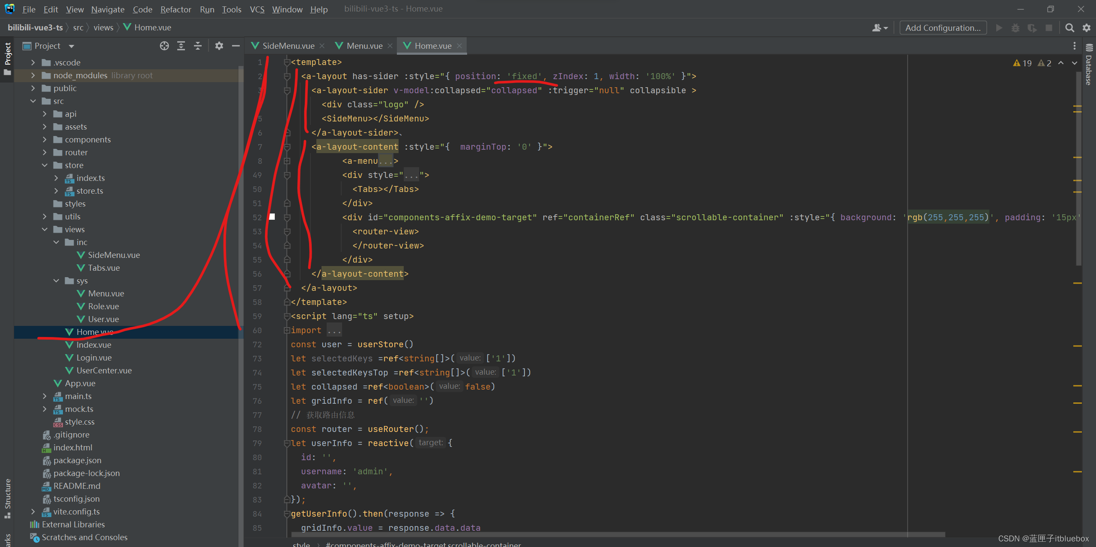
Task: Click the white color swatch in the gutter
Action: (272, 217)
